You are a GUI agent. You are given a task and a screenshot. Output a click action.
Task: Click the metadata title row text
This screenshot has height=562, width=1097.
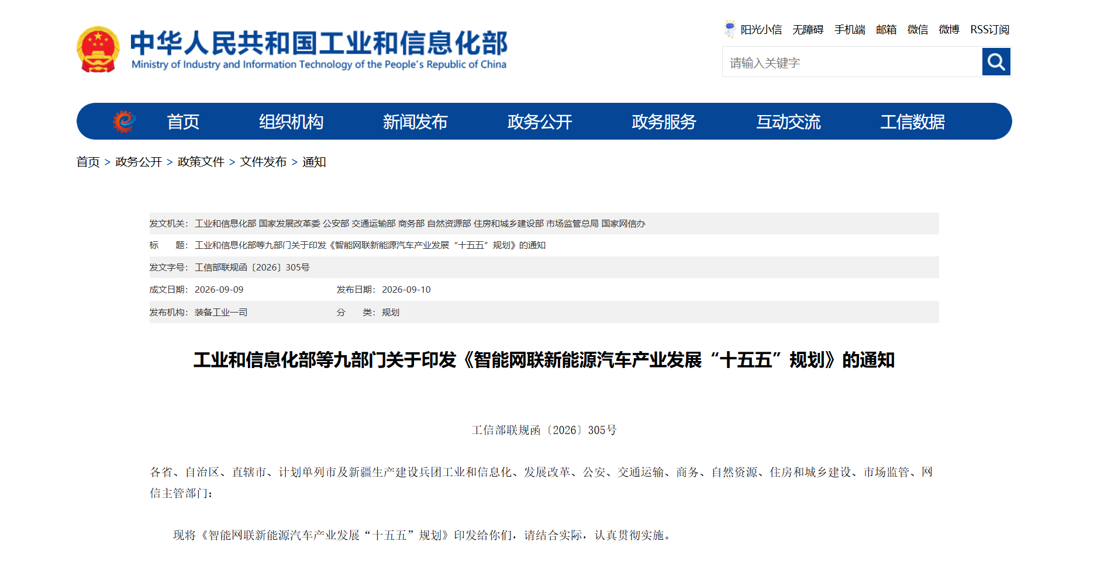(x=370, y=245)
